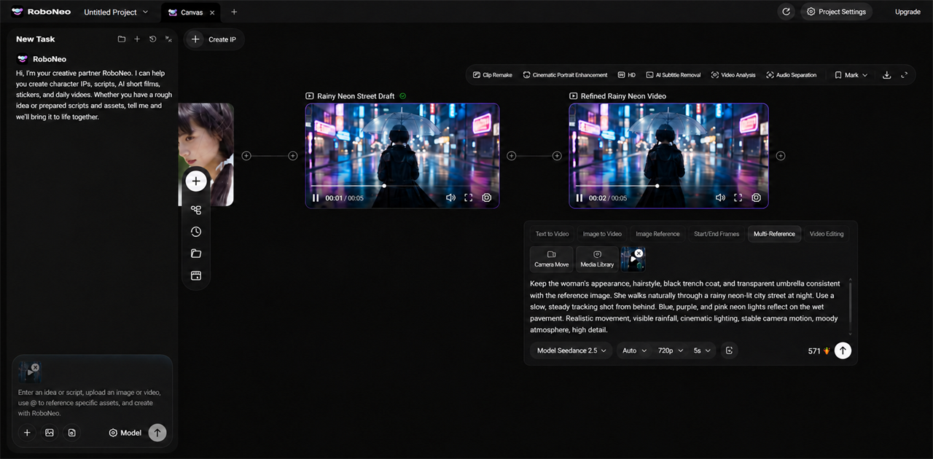This screenshot has width=933, height=459.
Task: Select Cinematic Portrait Enhancement tool
Action: click(x=565, y=75)
